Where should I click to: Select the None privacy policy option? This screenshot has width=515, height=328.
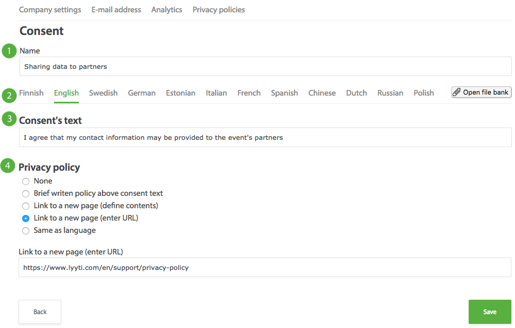(x=26, y=181)
